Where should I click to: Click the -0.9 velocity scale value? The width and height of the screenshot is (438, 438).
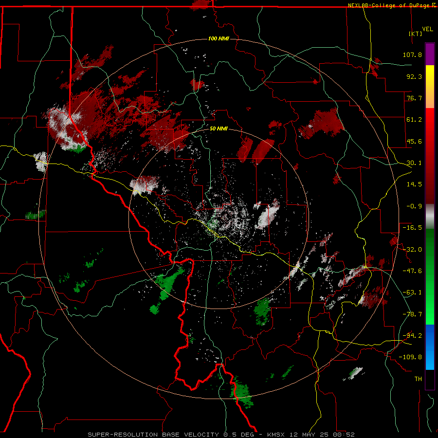tap(414, 206)
